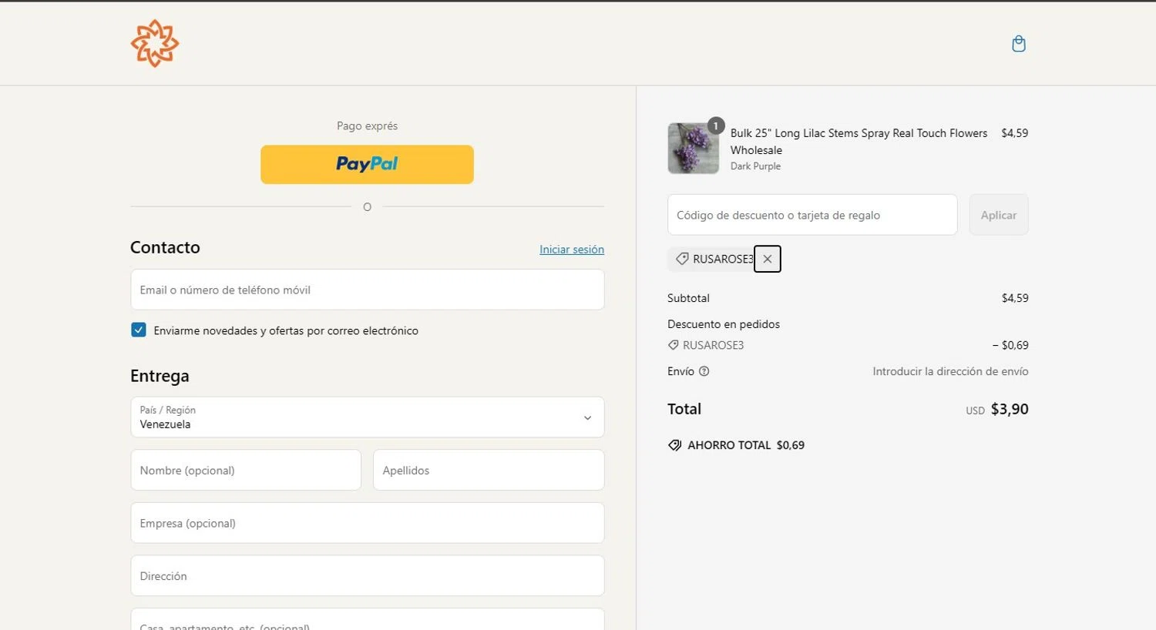Click the orange flower store logo
Screen dimensions: 1156x630
(x=155, y=43)
